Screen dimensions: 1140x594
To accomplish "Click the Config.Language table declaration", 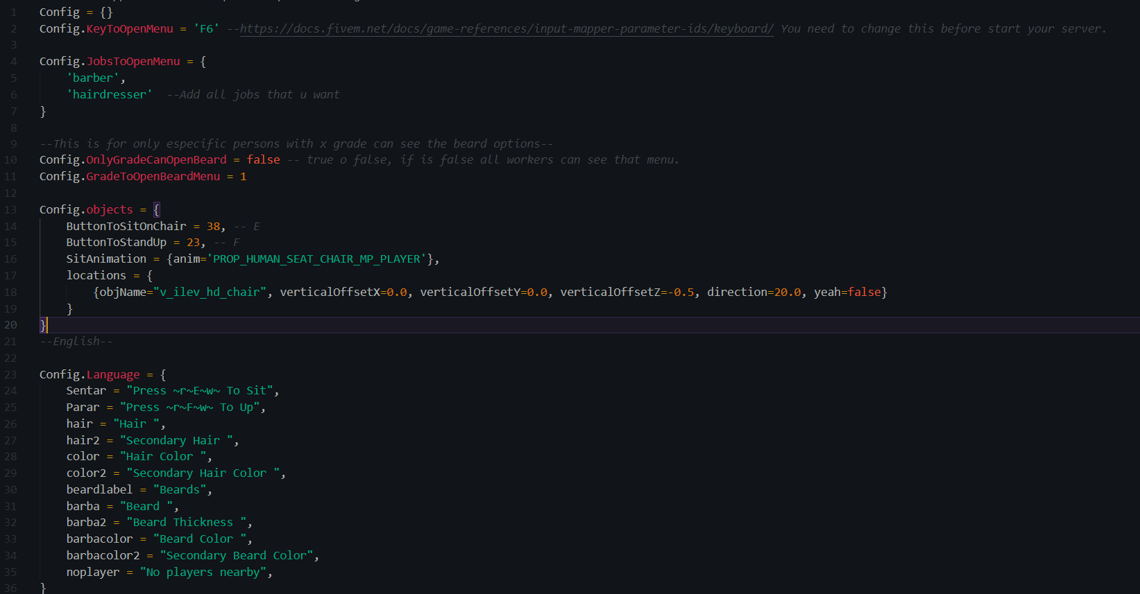I will (90, 375).
